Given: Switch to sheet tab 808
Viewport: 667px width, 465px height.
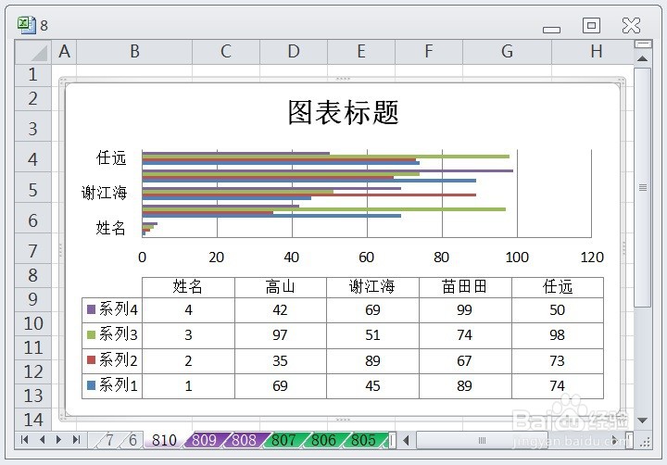Looking at the screenshot, I should 245,440.
